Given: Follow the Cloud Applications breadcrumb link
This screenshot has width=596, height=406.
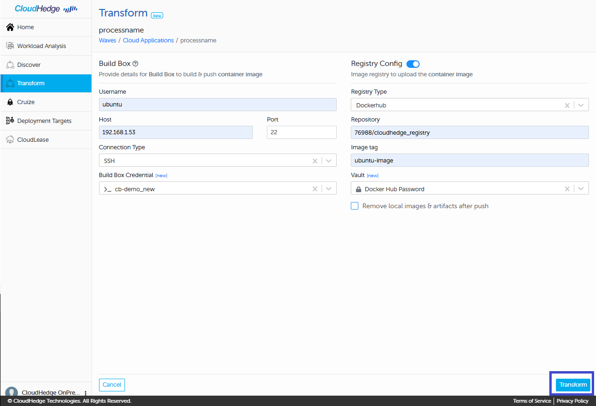Looking at the screenshot, I should (148, 41).
